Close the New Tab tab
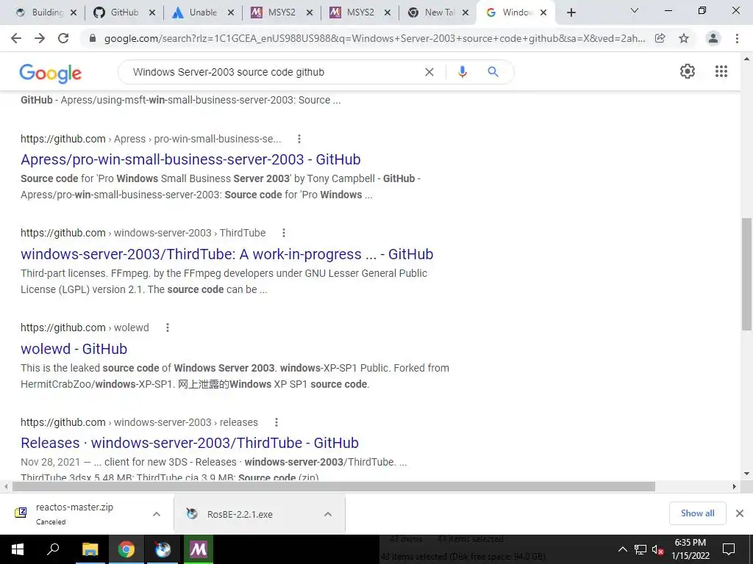The image size is (753, 564). click(x=465, y=13)
